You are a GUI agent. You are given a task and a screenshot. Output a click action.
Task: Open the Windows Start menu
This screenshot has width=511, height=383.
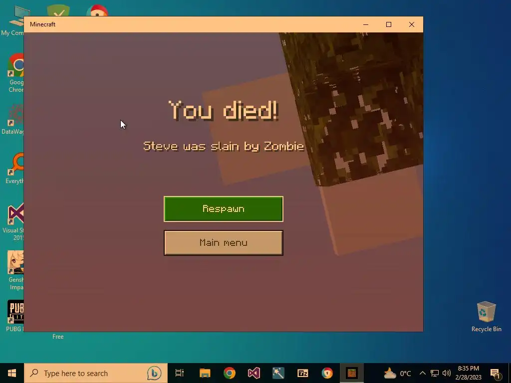tap(12, 373)
